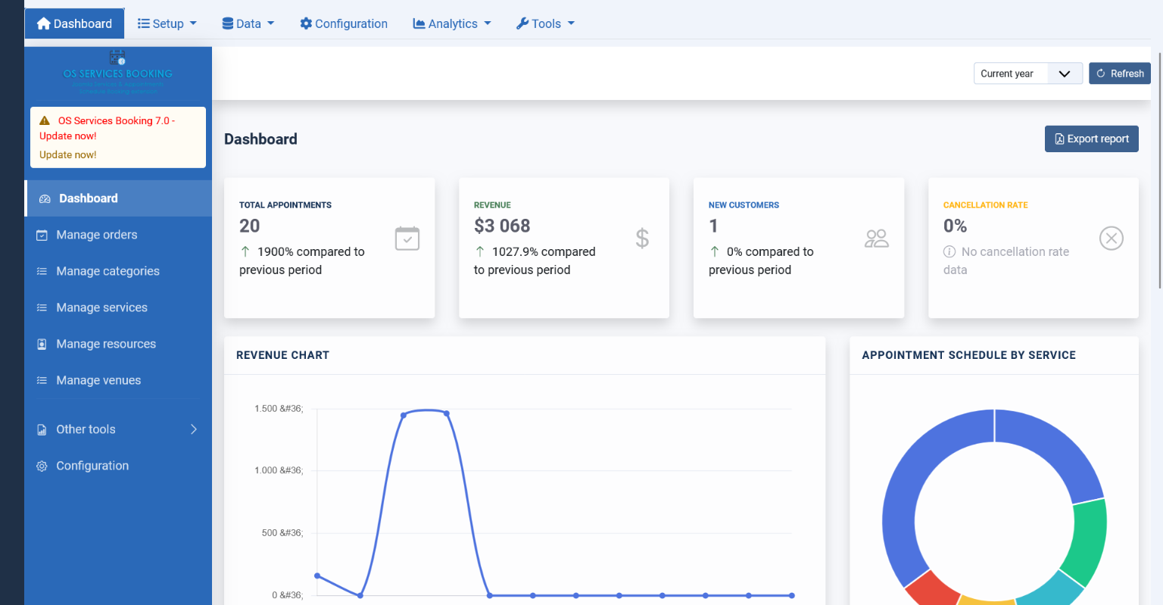Click the red segment of donut chart

coord(931,588)
